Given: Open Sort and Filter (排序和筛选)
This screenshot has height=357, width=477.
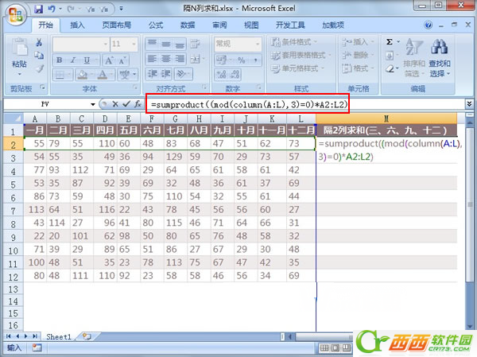Looking at the screenshot, I should coord(413,56).
